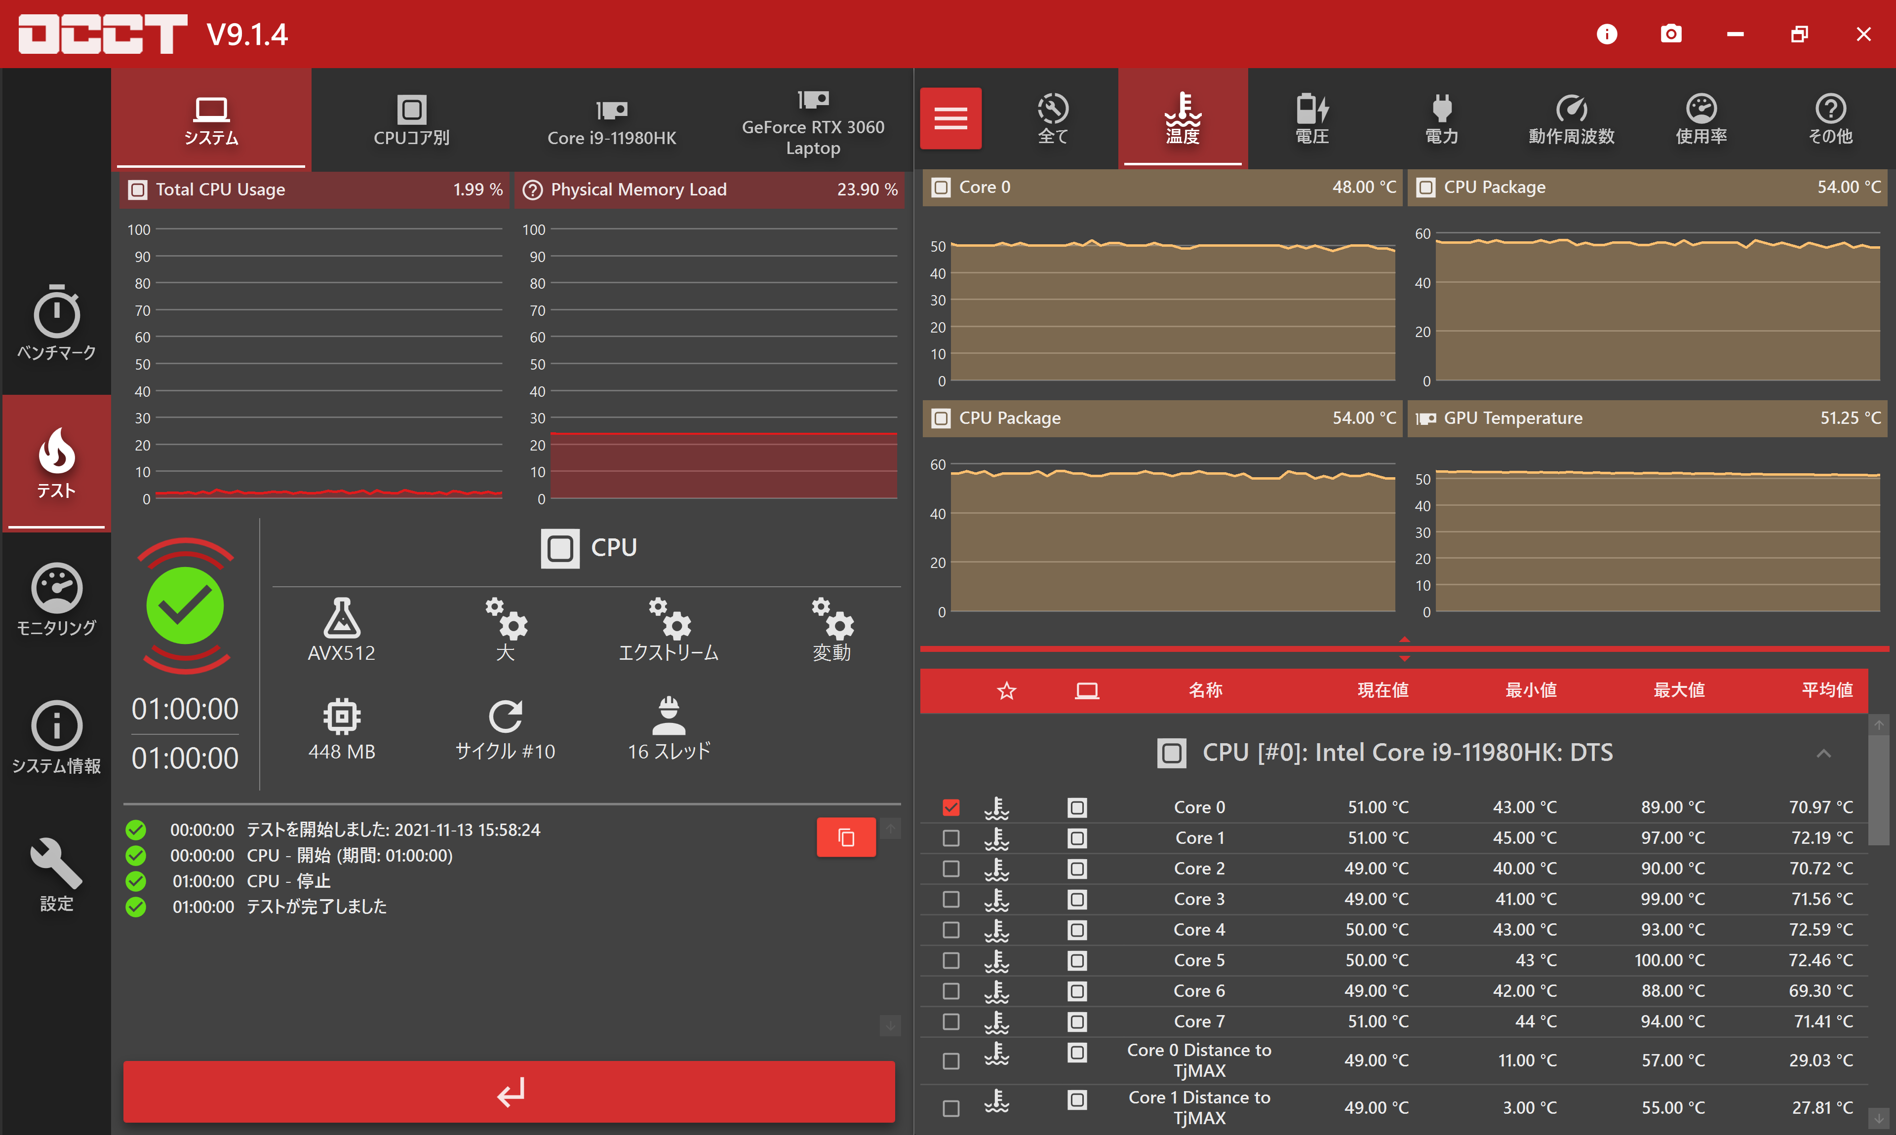The width and height of the screenshot is (1896, 1135).
Task: Sort by 名称 column header
Action: point(1205,691)
